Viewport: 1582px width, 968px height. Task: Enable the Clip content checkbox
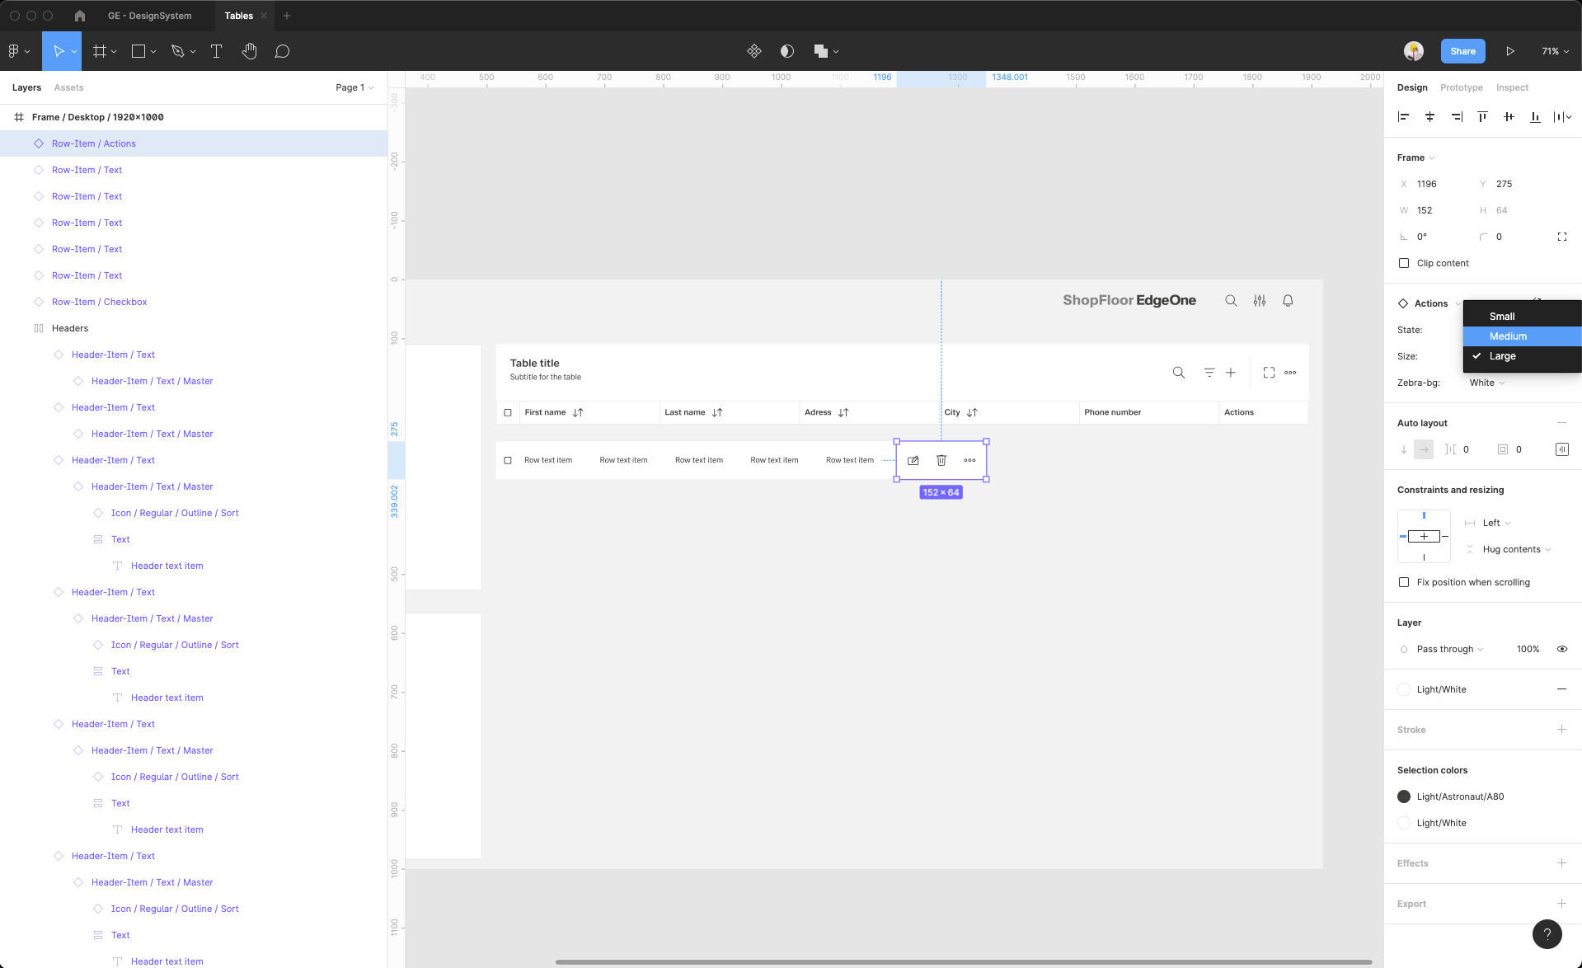1404,263
